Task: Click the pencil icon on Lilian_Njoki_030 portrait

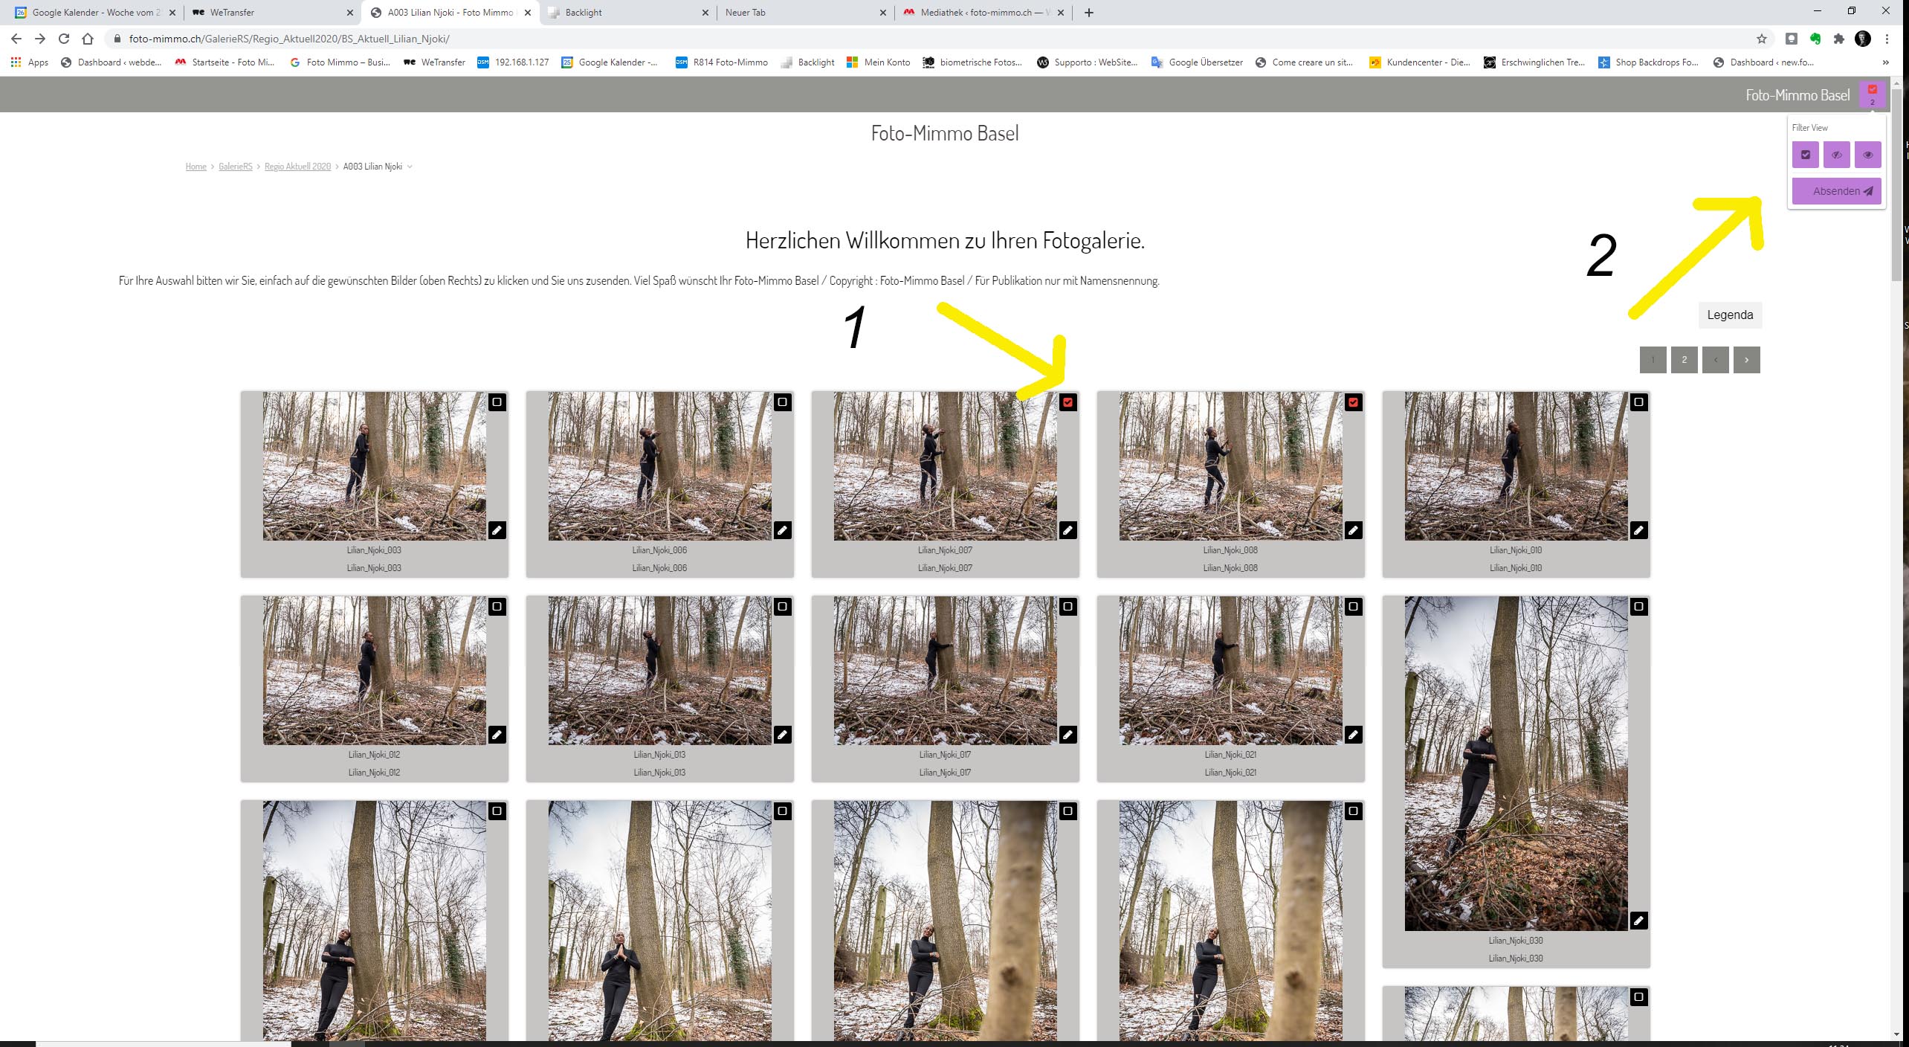Action: 1638,921
